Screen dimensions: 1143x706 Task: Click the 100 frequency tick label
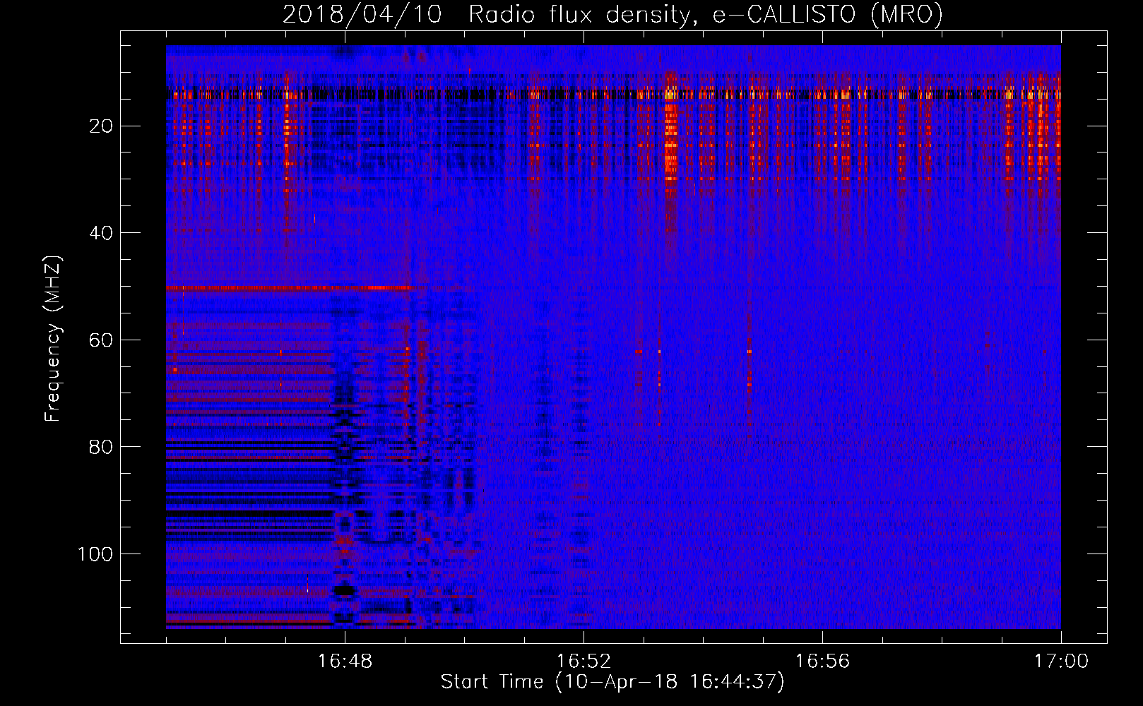click(95, 554)
